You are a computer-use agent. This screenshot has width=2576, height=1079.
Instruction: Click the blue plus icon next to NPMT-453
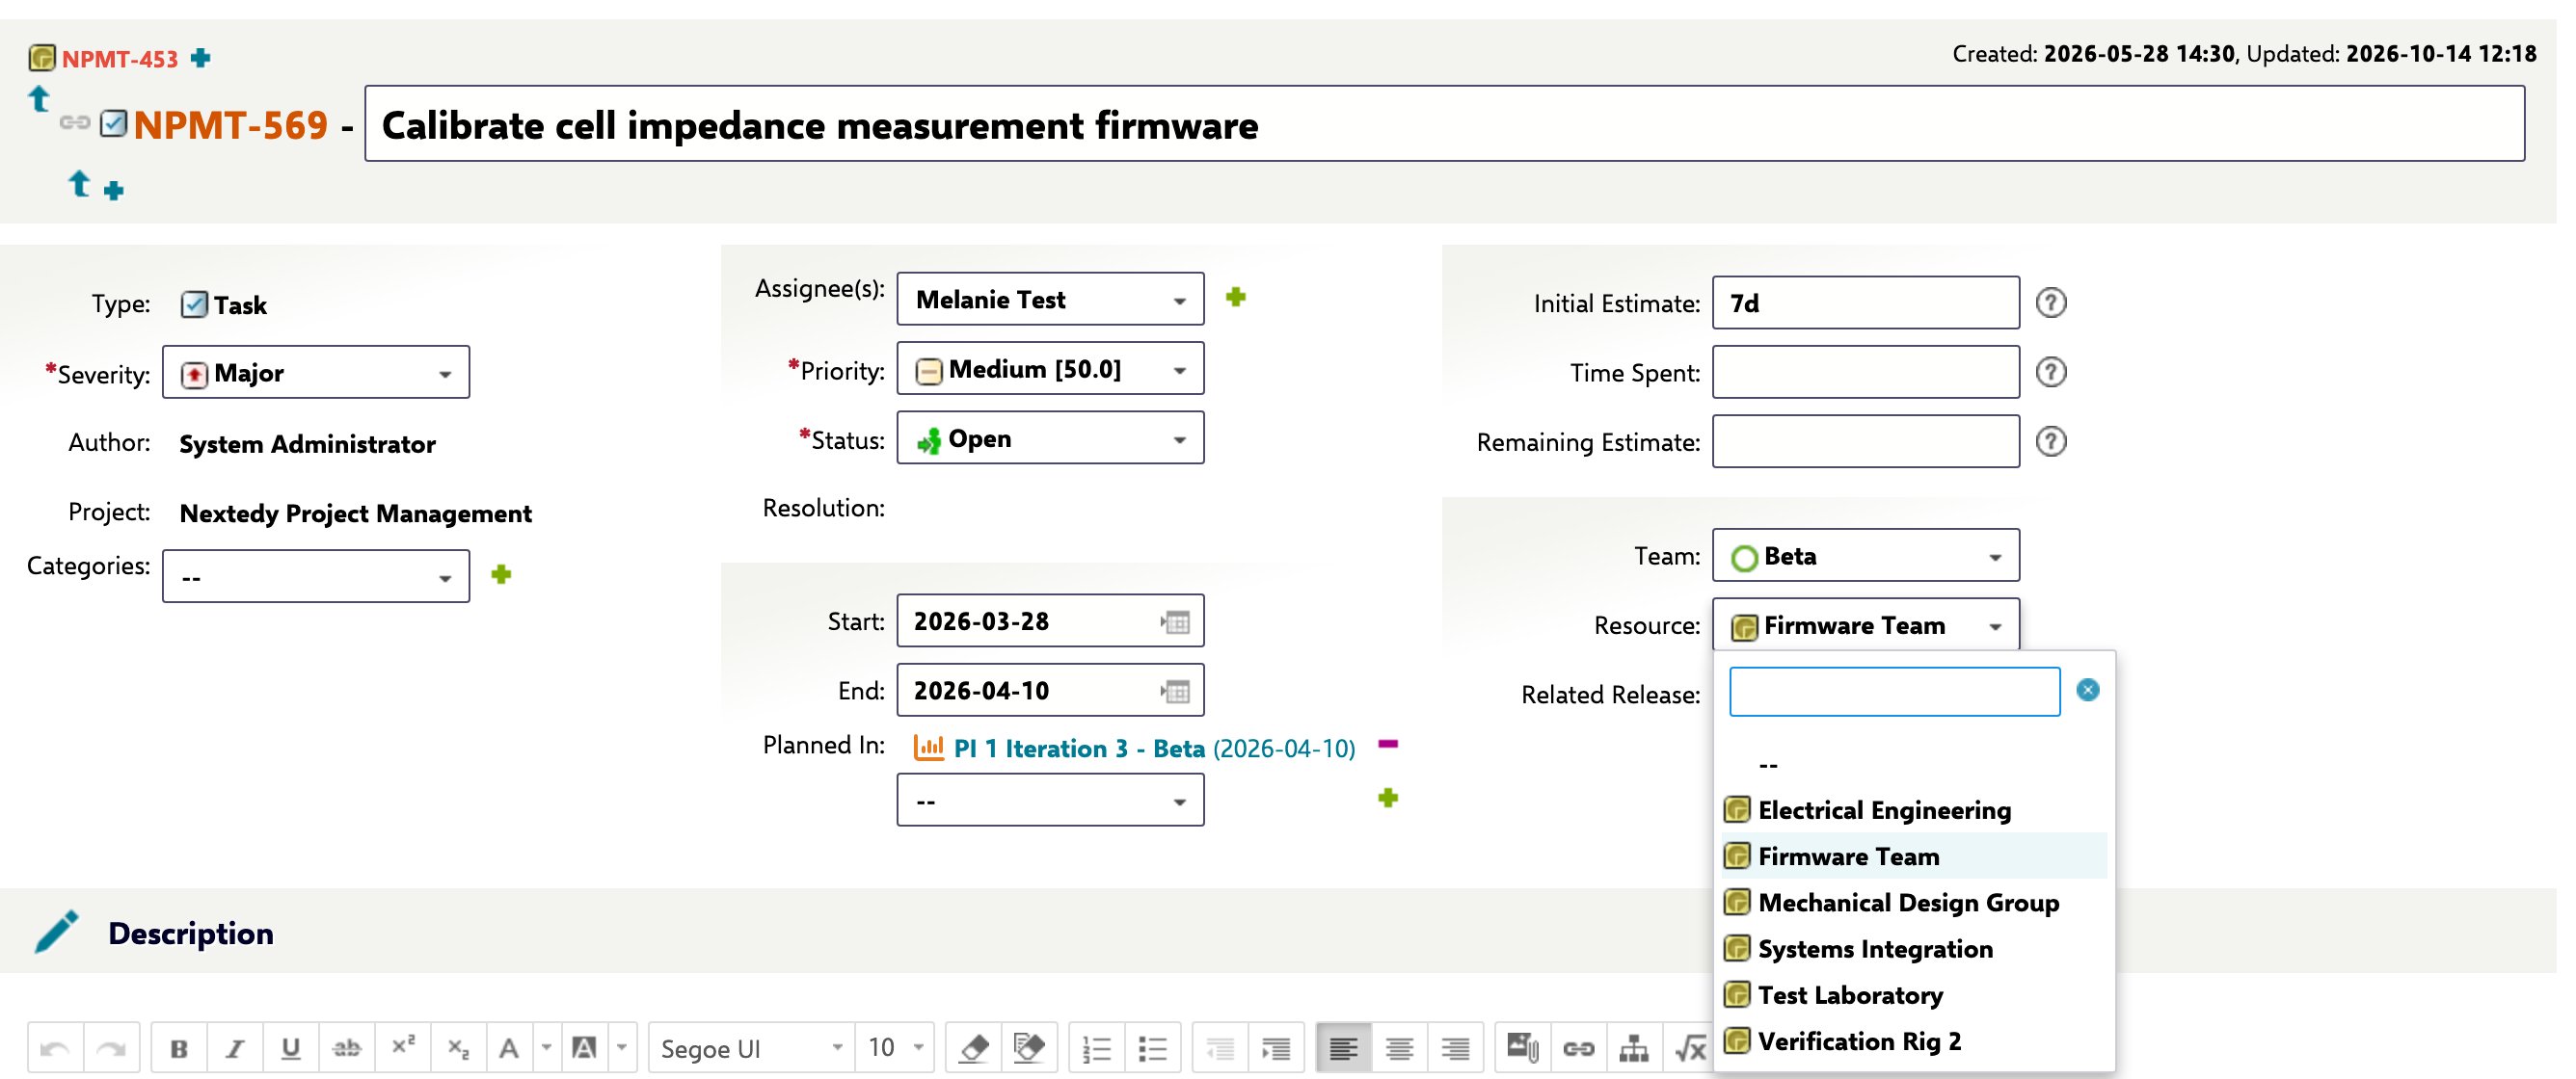(201, 58)
